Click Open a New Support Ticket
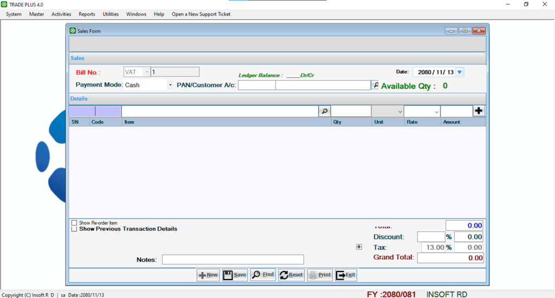This screenshot has height=298, width=555. (201, 14)
